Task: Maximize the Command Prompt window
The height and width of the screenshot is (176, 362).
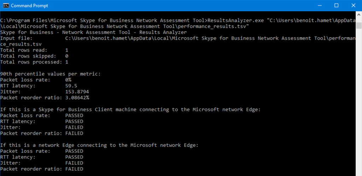Action: click(336, 6)
